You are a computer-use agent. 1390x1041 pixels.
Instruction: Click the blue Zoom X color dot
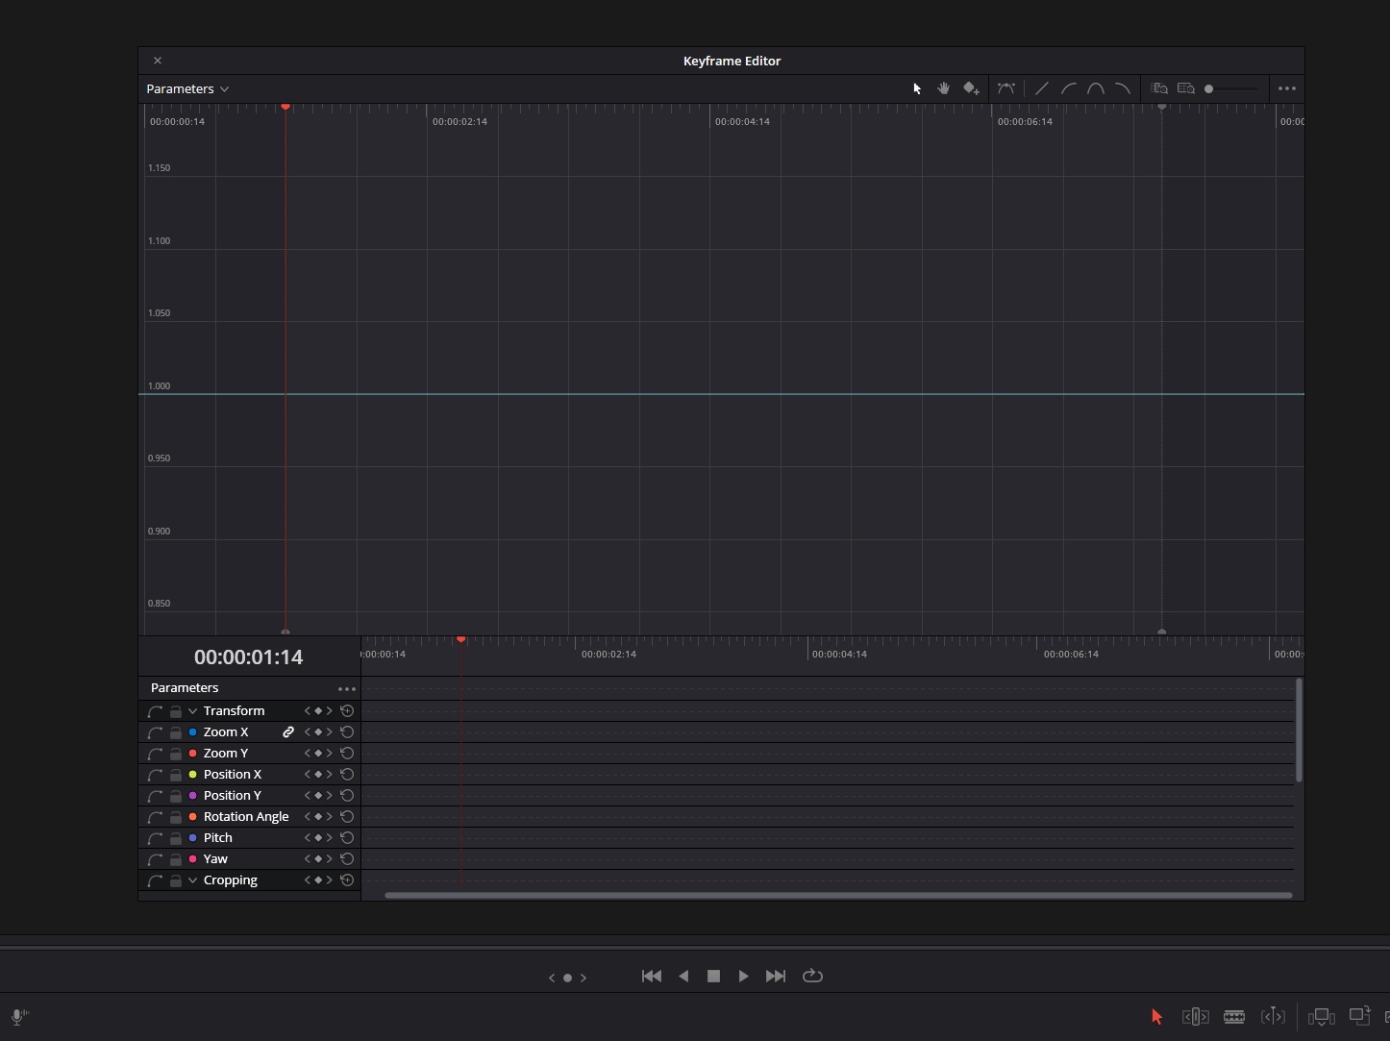pos(192,732)
